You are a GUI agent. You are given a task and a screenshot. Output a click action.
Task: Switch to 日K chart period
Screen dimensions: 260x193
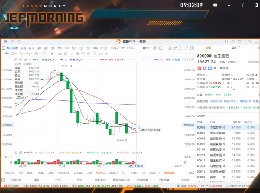tap(39, 48)
